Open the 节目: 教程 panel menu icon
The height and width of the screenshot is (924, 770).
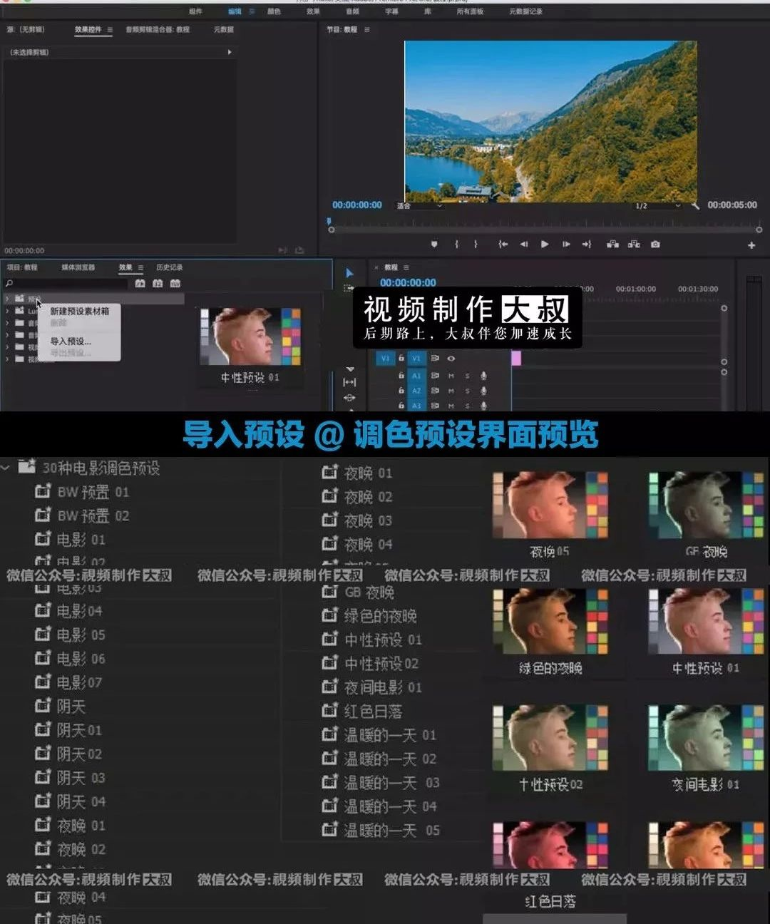367,30
